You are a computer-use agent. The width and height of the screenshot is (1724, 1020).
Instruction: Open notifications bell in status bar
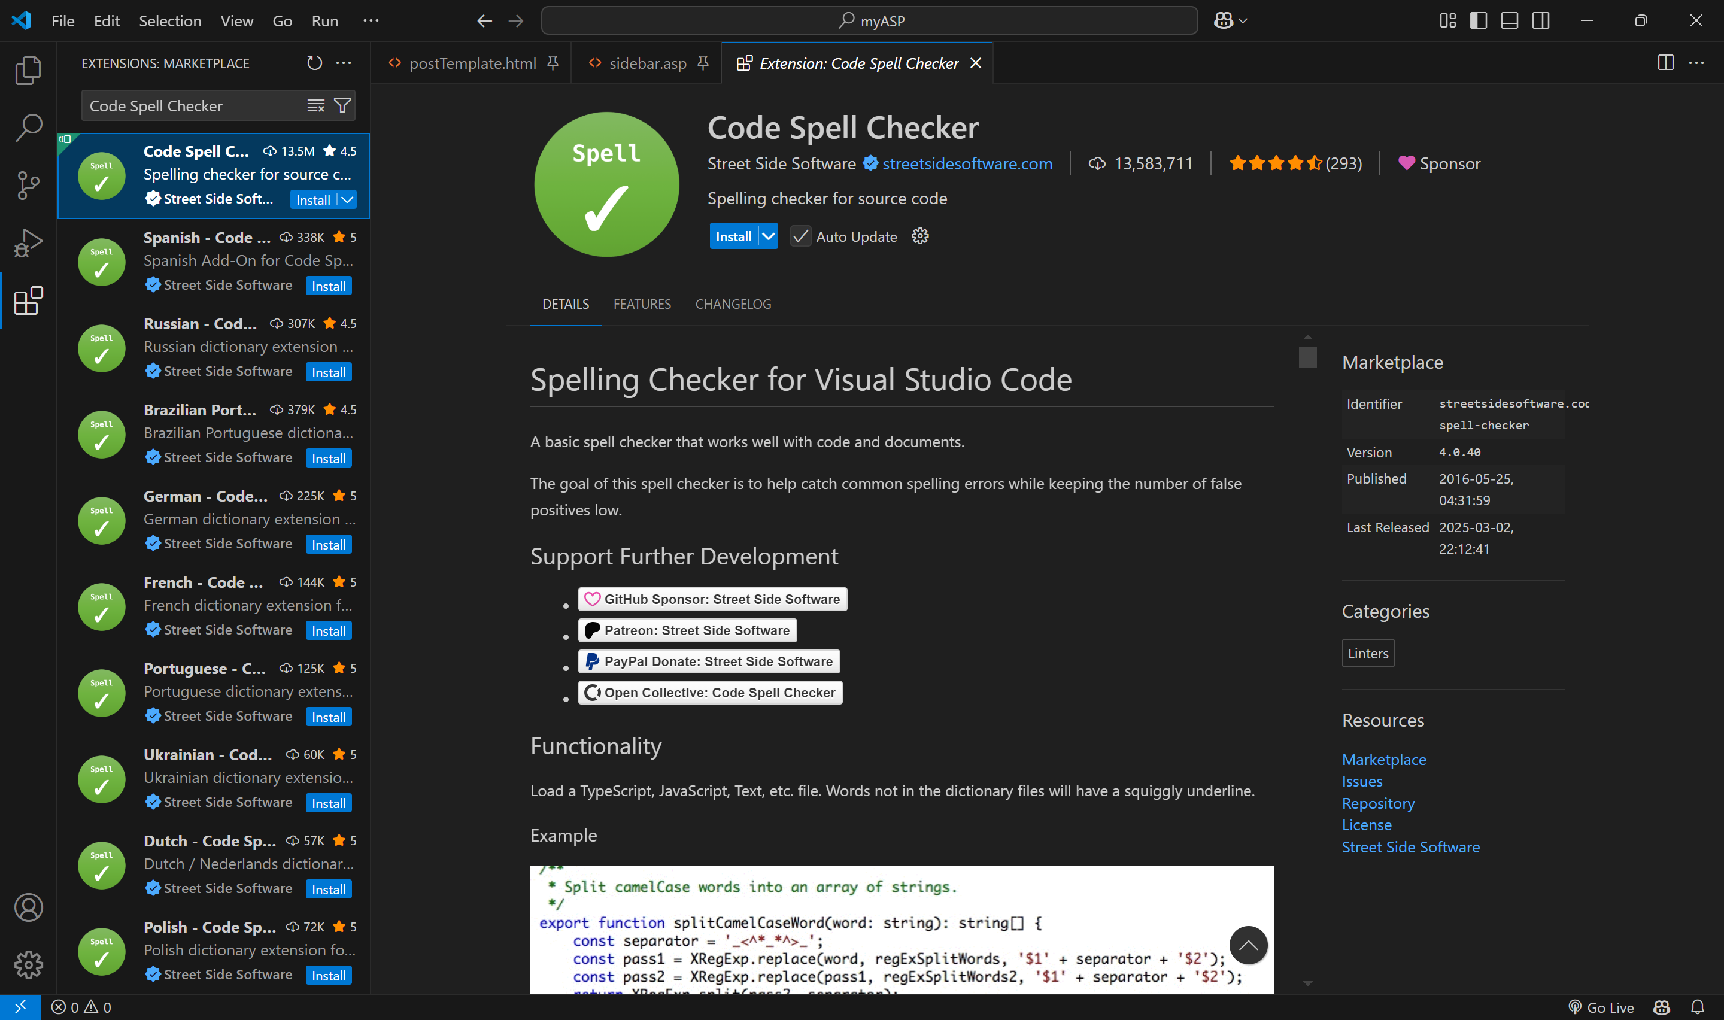[x=1697, y=1007]
